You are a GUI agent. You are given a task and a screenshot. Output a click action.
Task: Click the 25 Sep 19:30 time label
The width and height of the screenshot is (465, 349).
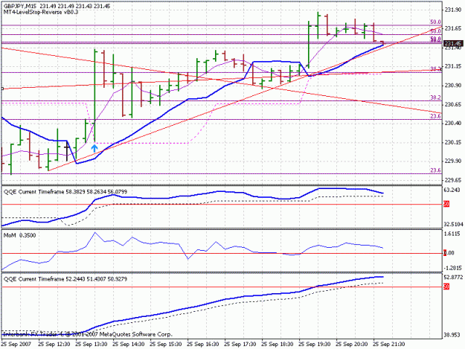click(315, 345)
